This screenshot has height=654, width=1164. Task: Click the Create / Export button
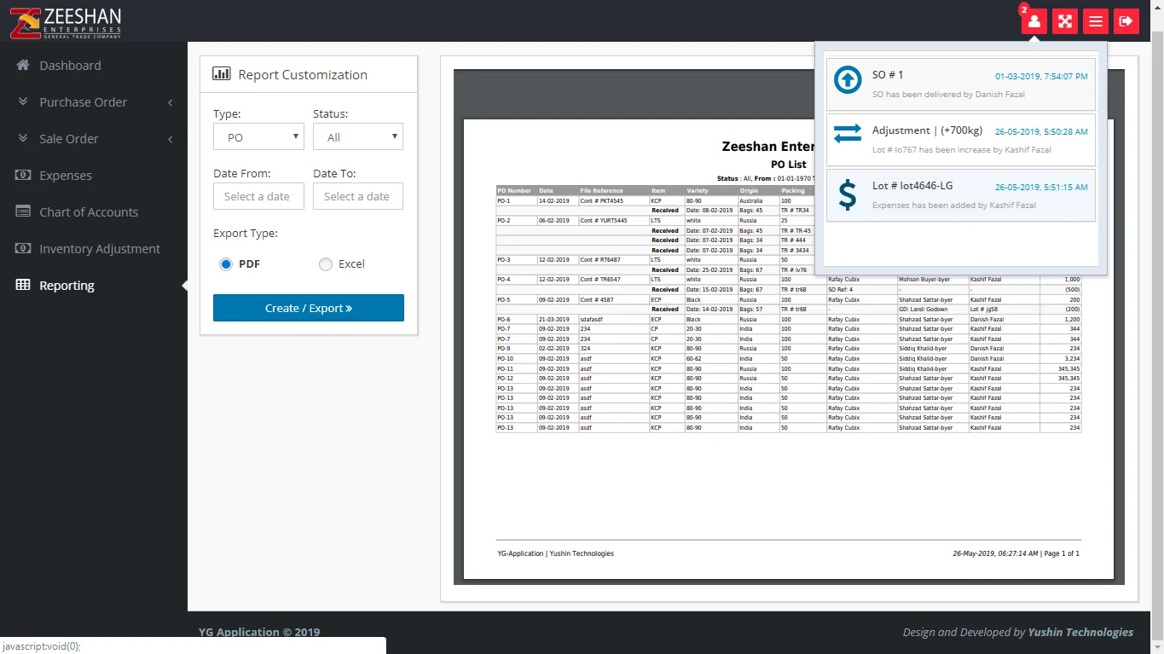click(x=308, y=308)
